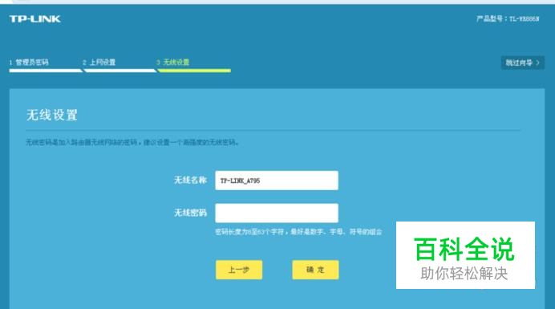Focus the 无线密码 input field
Image resolution: width=555 pixels, height=309 pixels.
(277, 213)
